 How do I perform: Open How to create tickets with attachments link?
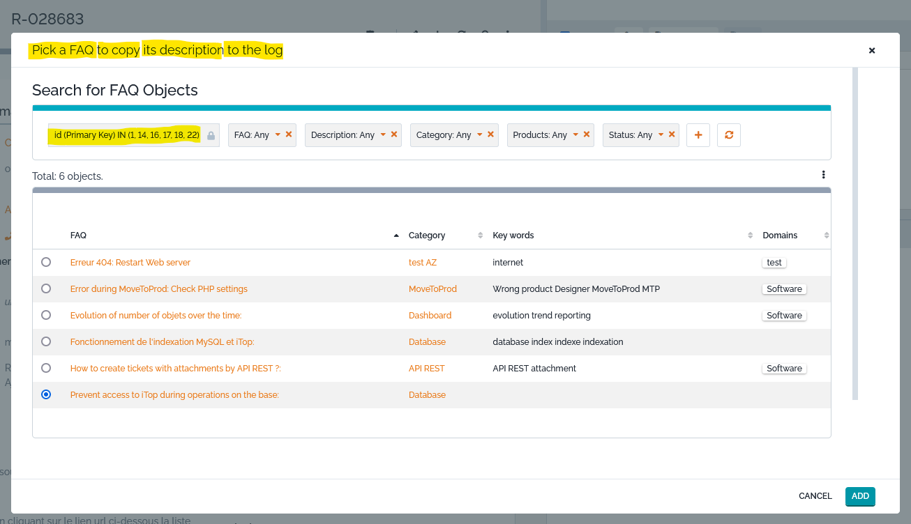pos(176,369)
